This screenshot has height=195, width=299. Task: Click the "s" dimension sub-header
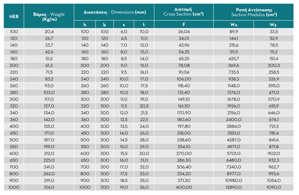[x=124, y=25]
